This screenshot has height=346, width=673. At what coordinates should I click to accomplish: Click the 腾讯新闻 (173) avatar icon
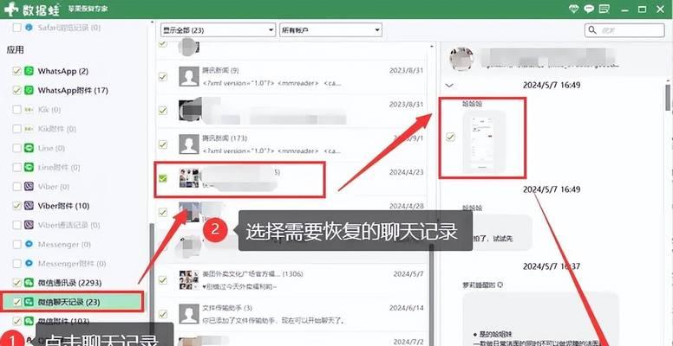[x=189, y=144]
